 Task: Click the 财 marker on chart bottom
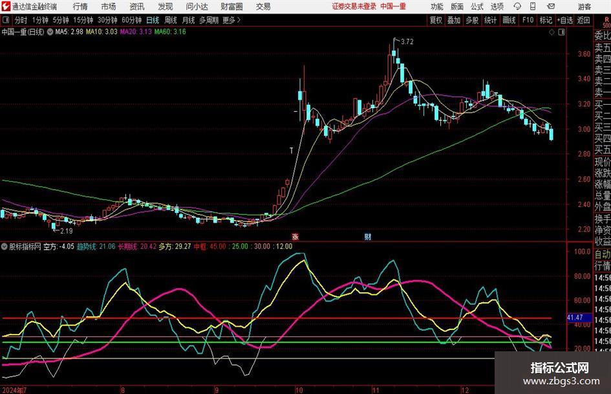pos(368,237)
